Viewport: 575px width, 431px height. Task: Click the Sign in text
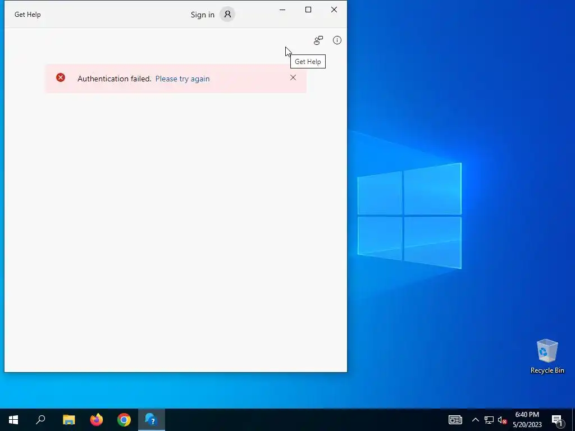202,15
